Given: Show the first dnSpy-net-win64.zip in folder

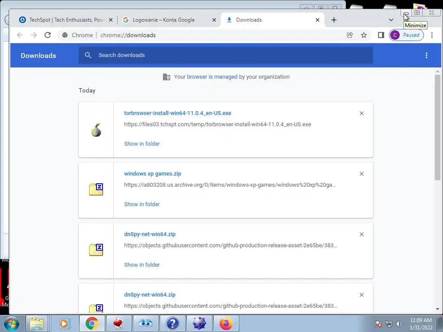Looking at the screenshot, I should (x=142, y=265).
